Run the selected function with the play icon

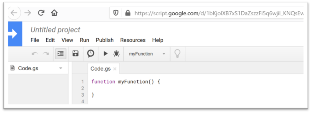106,54
